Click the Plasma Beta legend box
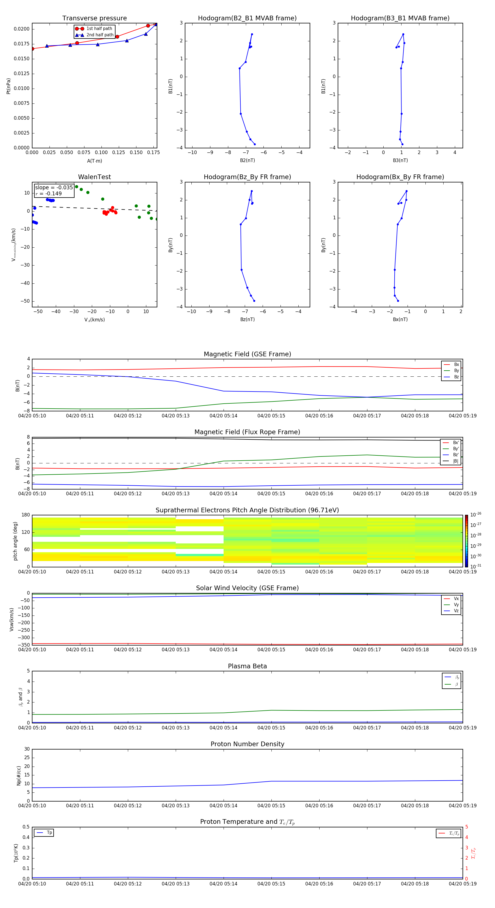495x908 pixels. pyautogui.click(x=452, y=681)
